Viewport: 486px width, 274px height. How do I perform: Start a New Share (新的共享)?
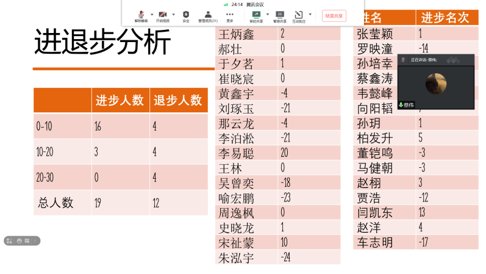(x=256, y=15)
